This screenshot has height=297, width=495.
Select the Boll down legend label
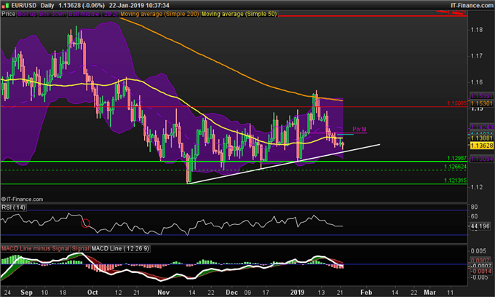(x=52, y=14)
